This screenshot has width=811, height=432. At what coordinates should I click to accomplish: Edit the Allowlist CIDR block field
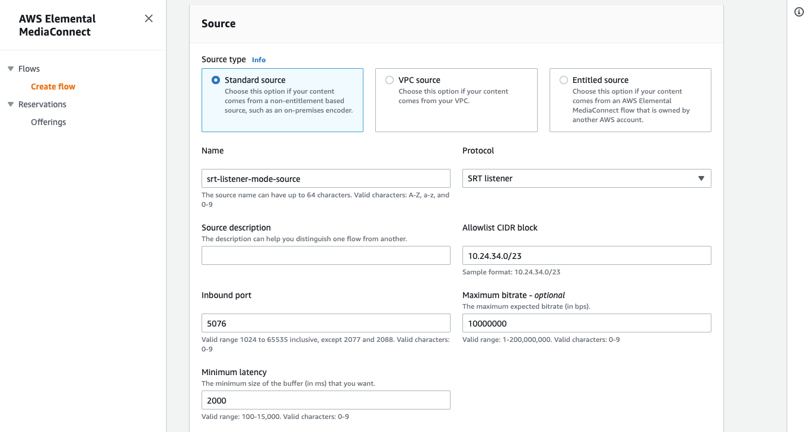click(586, 255)
